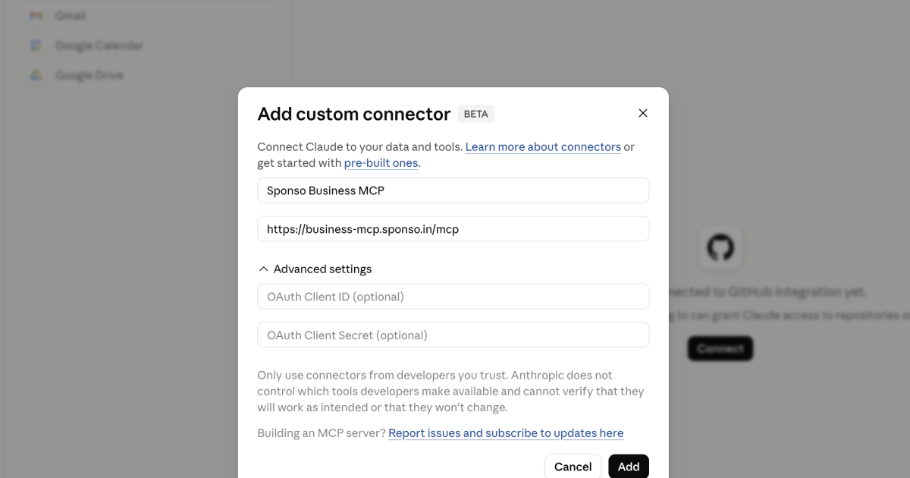Cancel adding the custom connector
Screen dimensions: 910x478
coord(573,467)
